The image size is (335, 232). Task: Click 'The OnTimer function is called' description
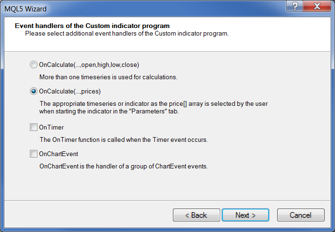123,140
